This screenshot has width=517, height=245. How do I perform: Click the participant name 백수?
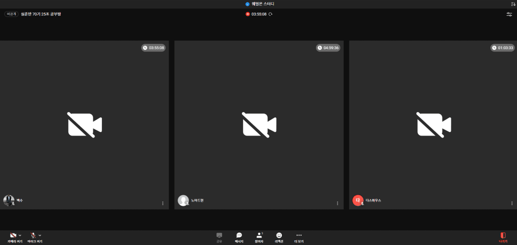click(20, 201)
